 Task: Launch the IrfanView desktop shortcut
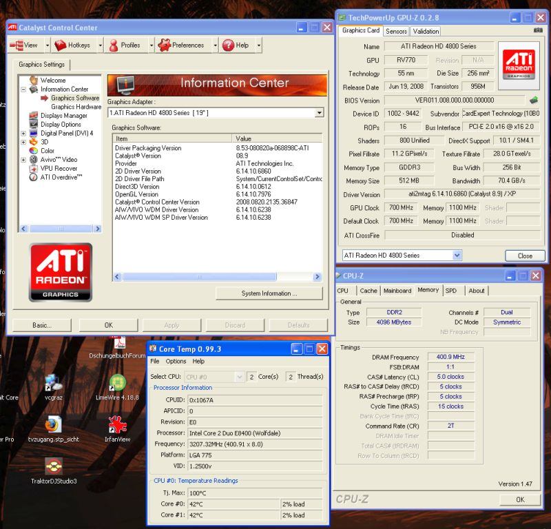[117, 429]
